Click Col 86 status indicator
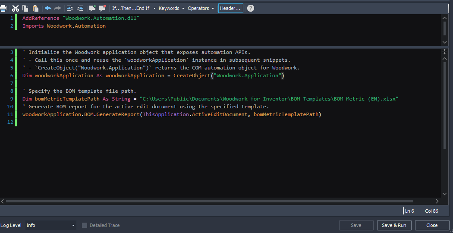 [x=431, y=211]
